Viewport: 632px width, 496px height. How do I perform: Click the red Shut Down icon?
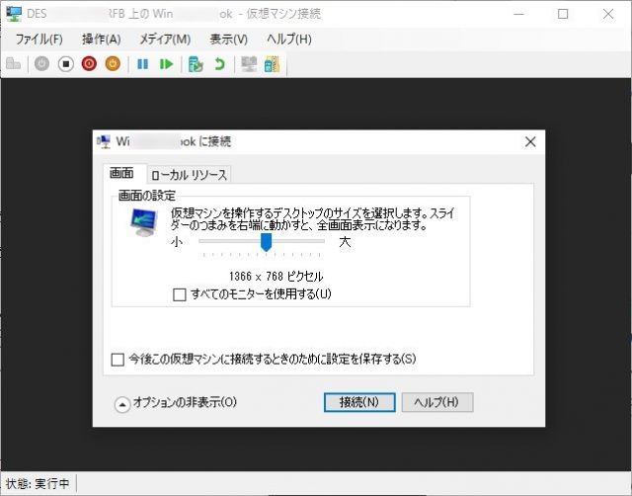pos(89,63)
